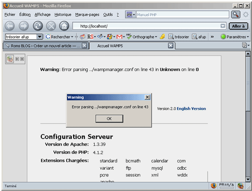Open the tab list dropdown at right of tabs
The width and height of the screenshot is (252, 191).
click(x=245, y=45)
